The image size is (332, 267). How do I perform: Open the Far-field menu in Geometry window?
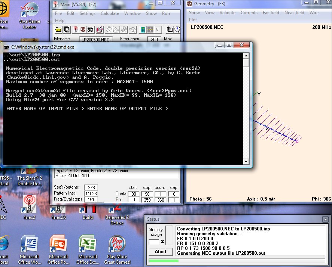tap(271, 12)
